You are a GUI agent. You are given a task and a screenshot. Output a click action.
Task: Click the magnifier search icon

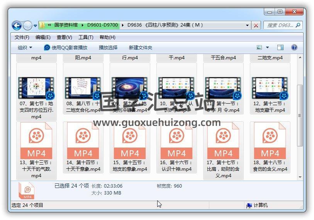click(x=298, y=25)
